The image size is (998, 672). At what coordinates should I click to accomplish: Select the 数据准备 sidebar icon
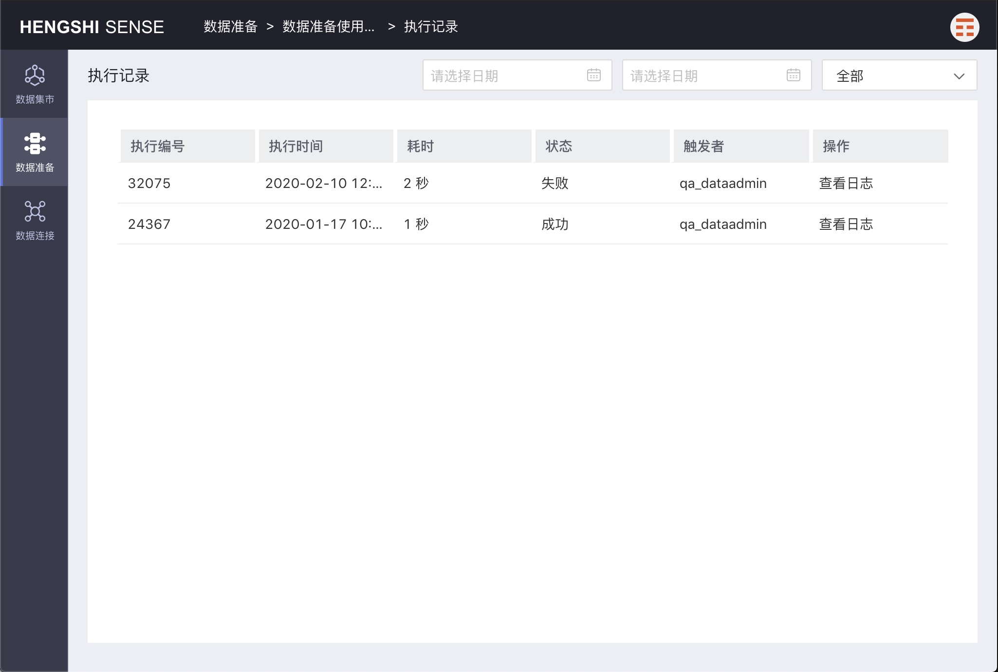[x=35, y=152]
